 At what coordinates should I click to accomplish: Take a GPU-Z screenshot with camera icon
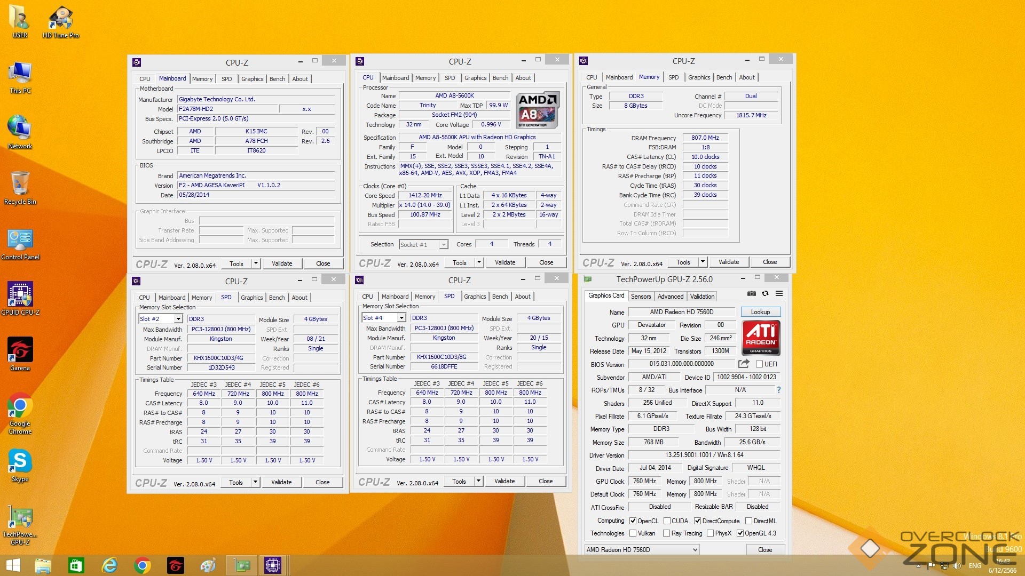tap(751, 293)
